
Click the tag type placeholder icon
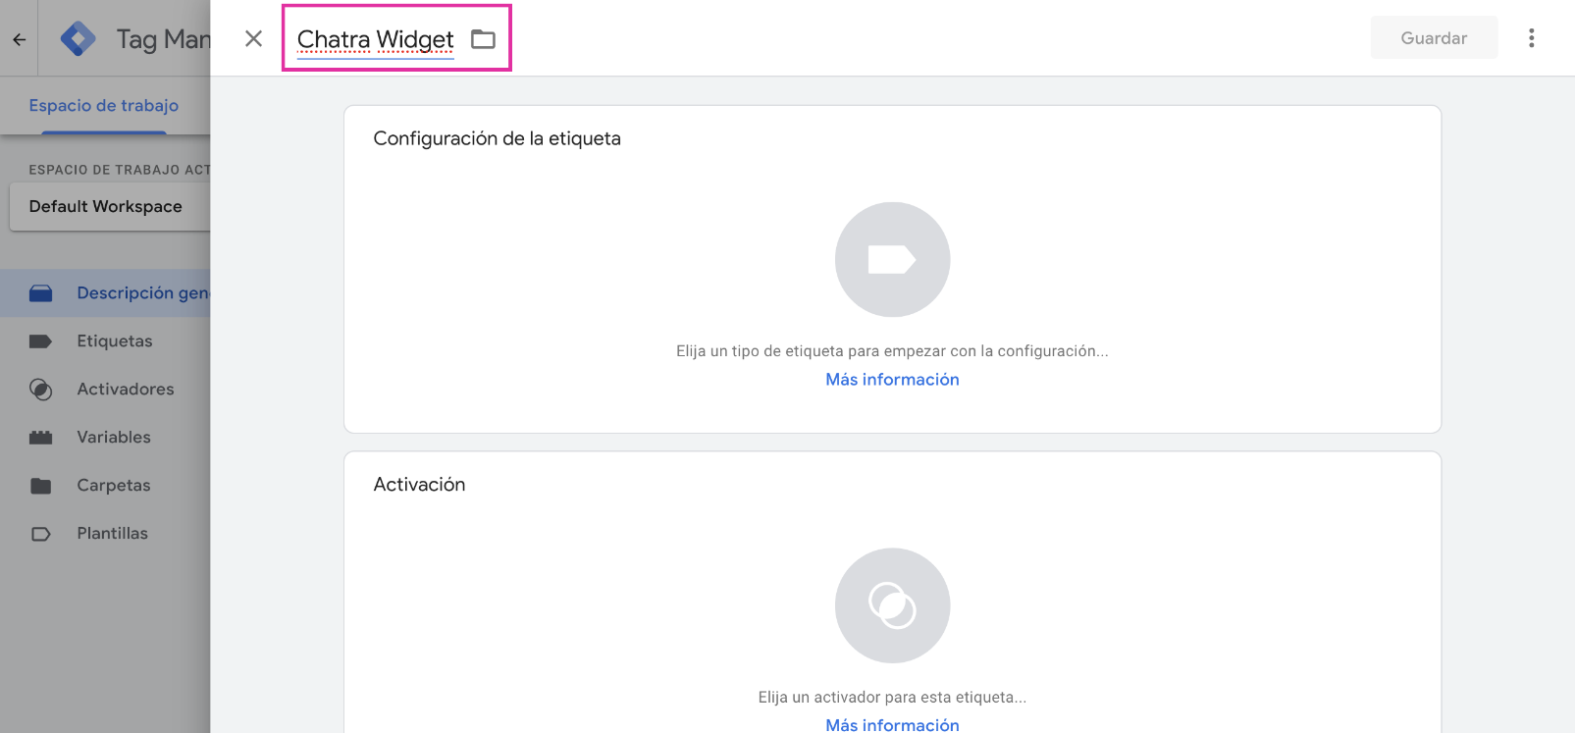892,259
